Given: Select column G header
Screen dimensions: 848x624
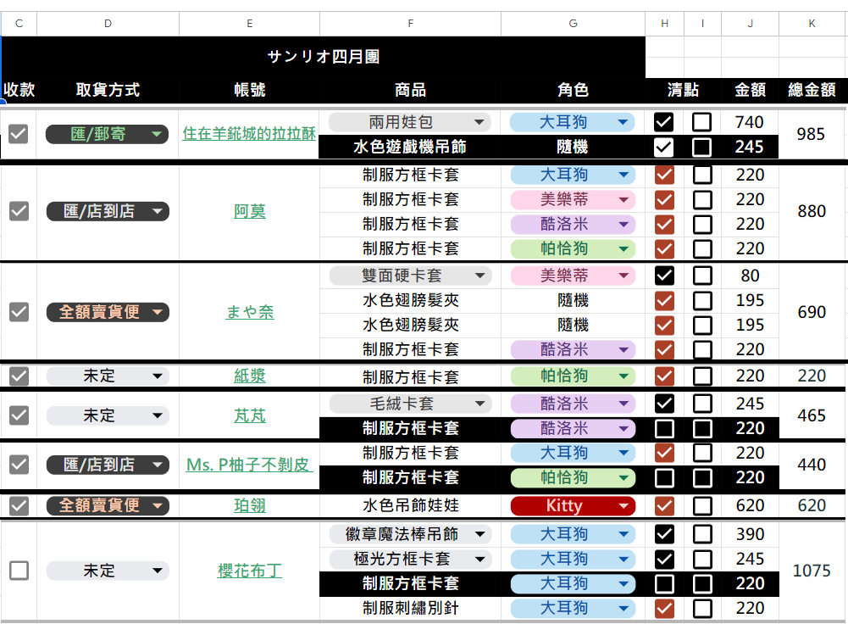Looking at the screenshot, I should 573,23.
